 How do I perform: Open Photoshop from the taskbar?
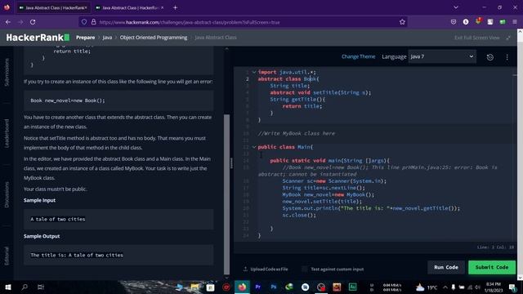click(274, 287)
